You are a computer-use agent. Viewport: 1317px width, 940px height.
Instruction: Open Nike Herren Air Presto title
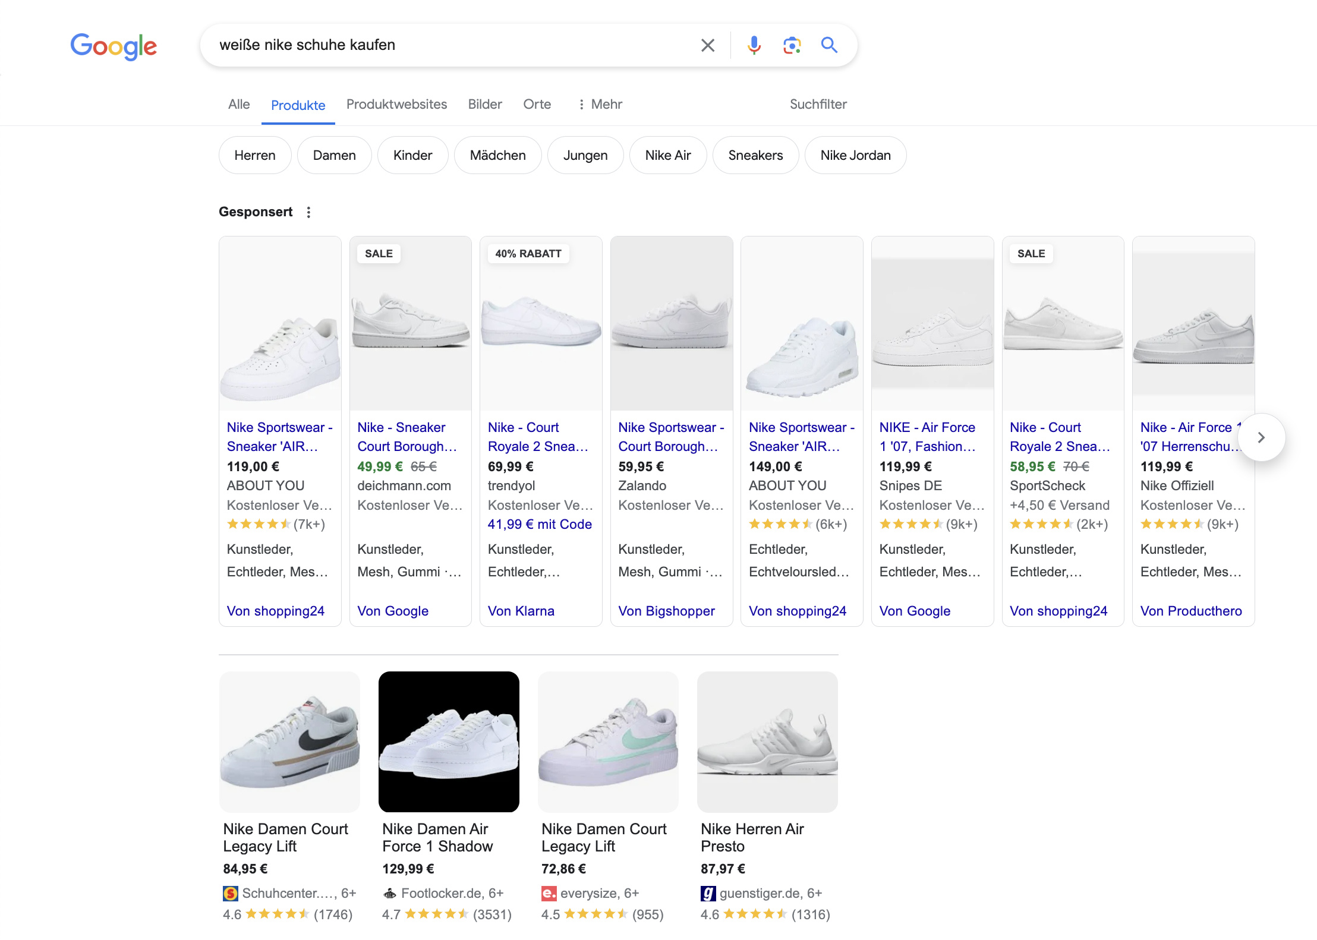(752, 837)
